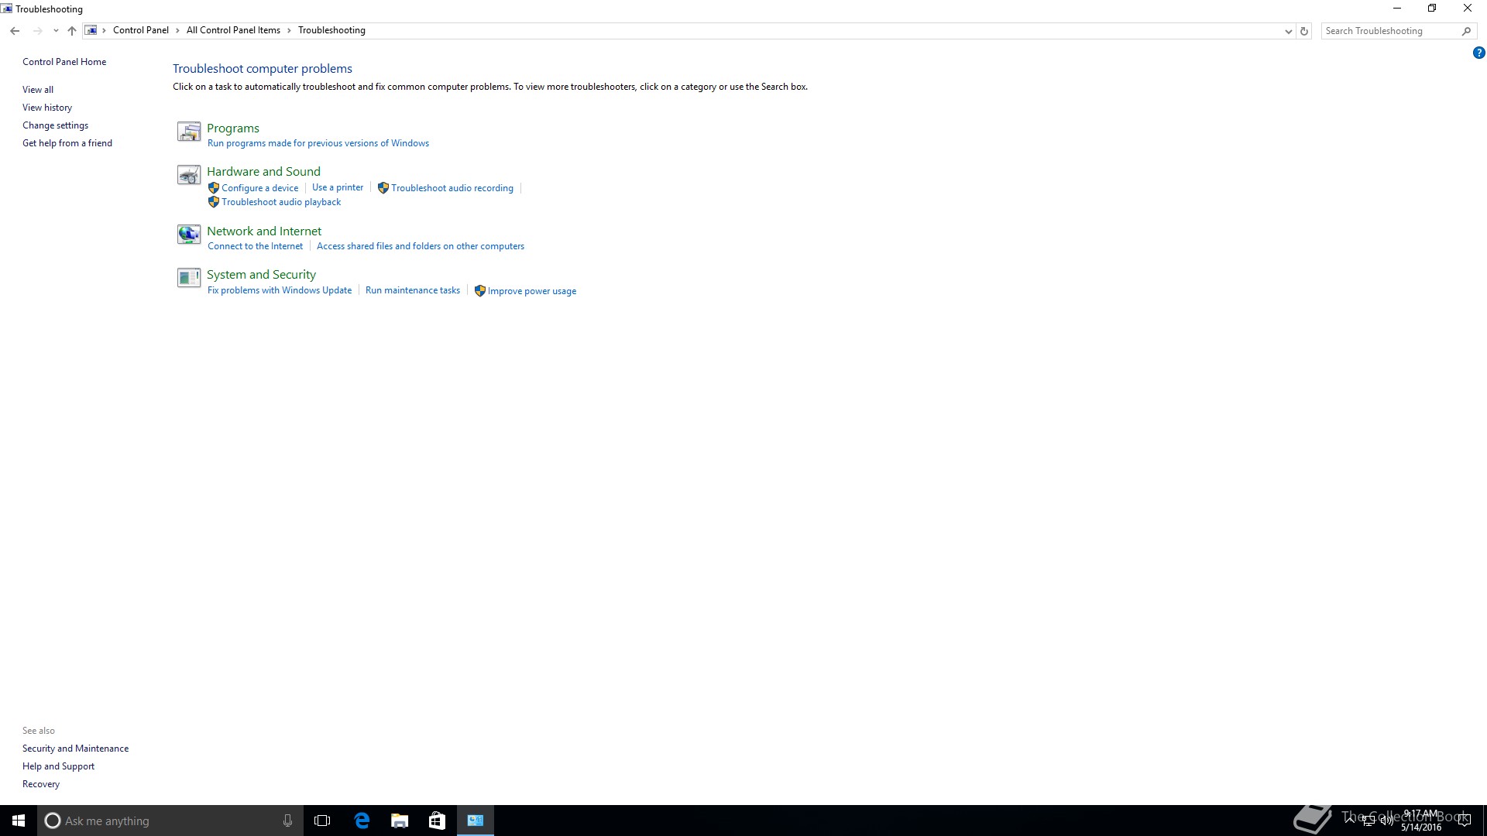
Task: Select Control Panel in the breadcrumb
Action: click(141, 30)
